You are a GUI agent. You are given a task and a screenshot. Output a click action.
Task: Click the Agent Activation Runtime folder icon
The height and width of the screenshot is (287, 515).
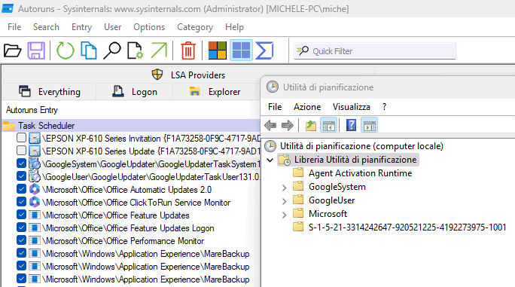[x=298, y=173]
